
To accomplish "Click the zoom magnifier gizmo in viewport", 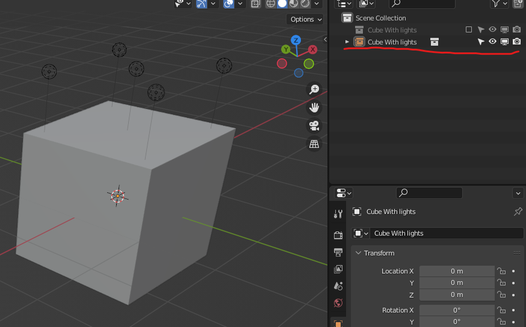I will [x=314, y=90].
